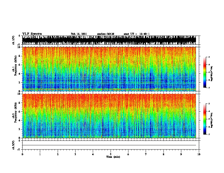Click the "-3" label on ch.1 color bar
The image size is (224, 173).
(x=208, y=57)
